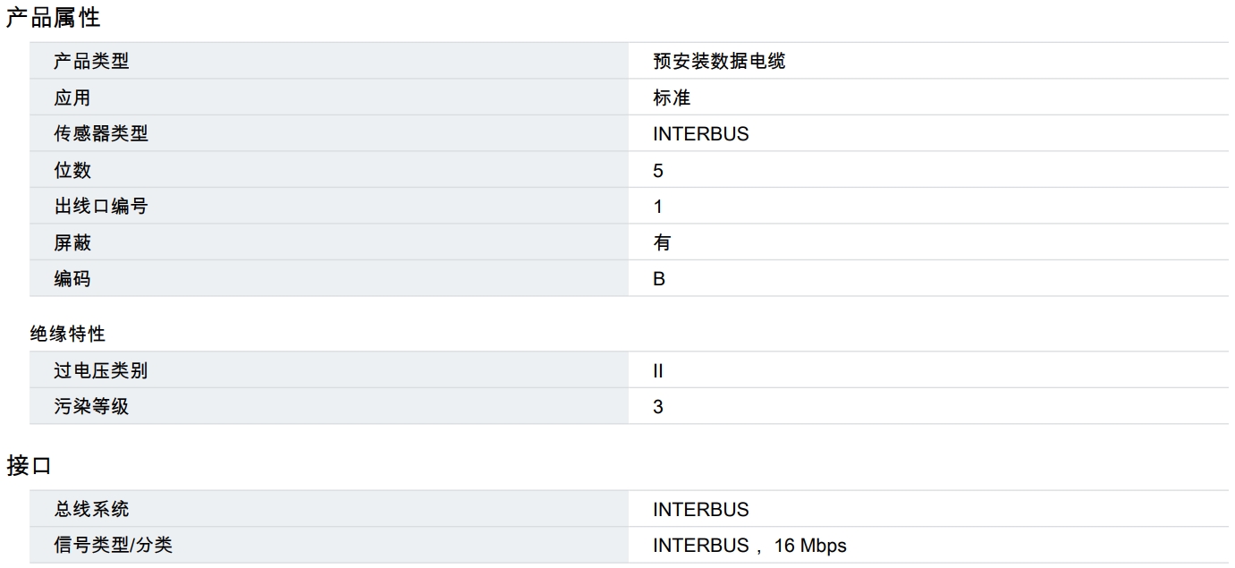This screenshot has height=568, width=1235.
Task: Select the 编码 row label
Action: pyautogui.click(x=72, y=279)
